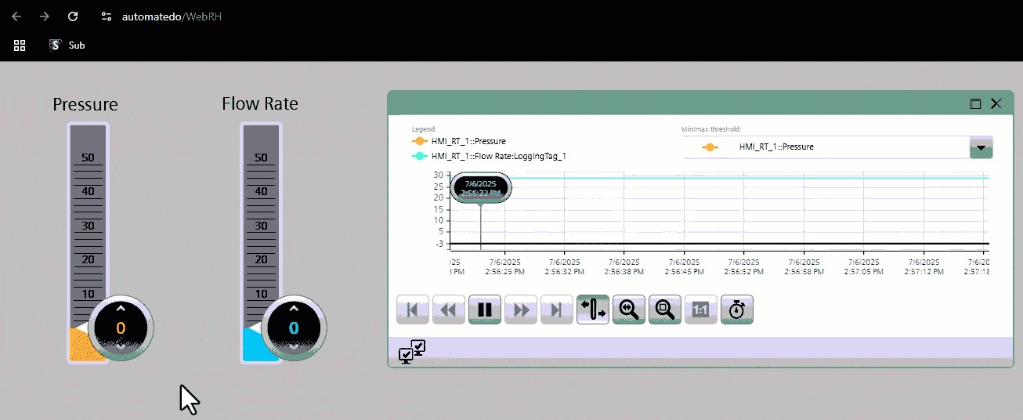Viewport: 1023px width, 420px height.
Task: Go back in browser
Action: coord(17,16)
